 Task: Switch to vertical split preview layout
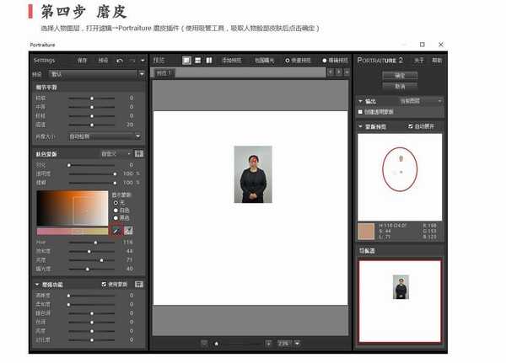tap(208, 61)
